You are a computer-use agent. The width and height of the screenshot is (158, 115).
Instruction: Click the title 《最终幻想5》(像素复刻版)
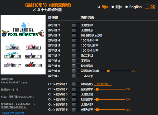click(48, 5)
